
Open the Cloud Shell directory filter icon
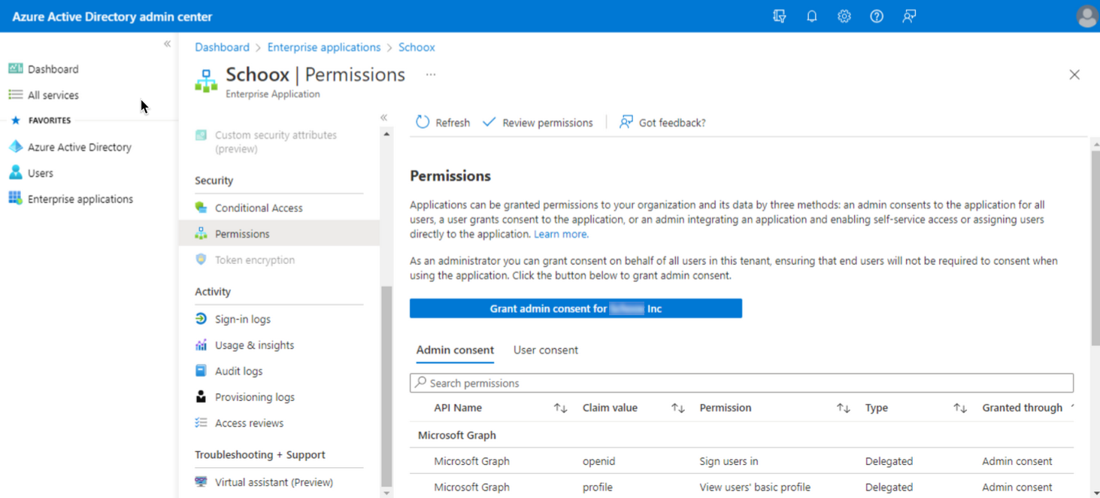pyautogui.click(x=780, y=16)
